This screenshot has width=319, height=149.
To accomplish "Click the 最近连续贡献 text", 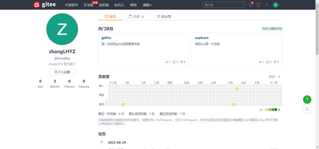I will (x=172, y=114).
